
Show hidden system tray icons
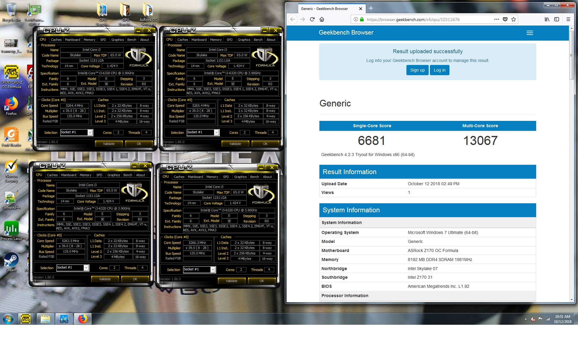tap(526, 319)
